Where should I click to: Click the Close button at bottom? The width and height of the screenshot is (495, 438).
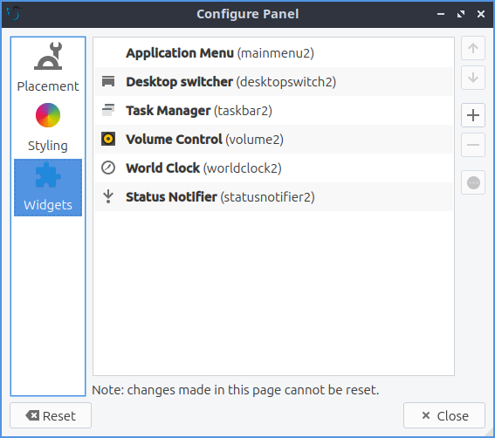coord(444,415)
